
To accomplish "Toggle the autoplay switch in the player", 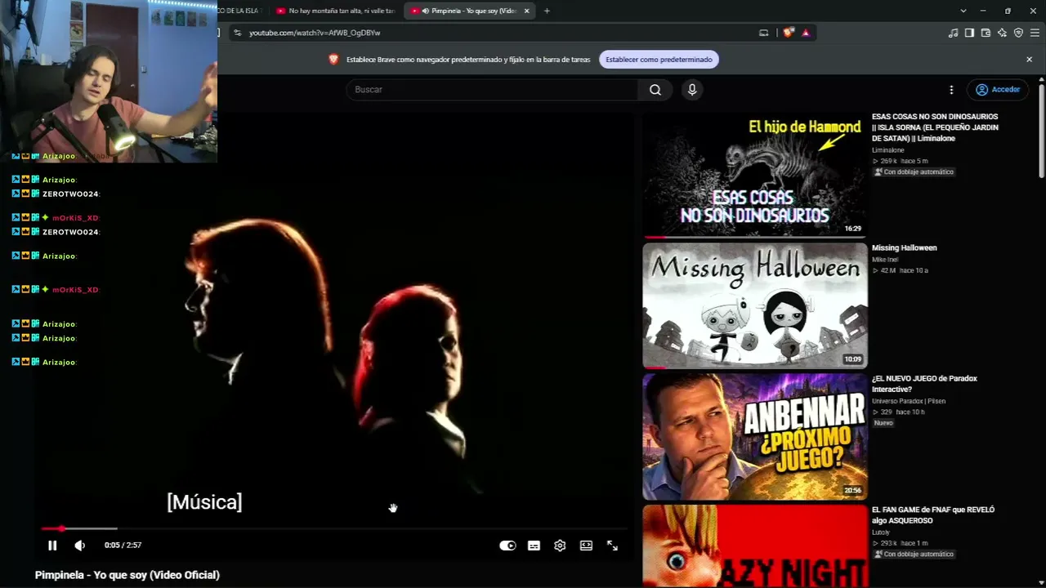I will (x=507, y=546).
